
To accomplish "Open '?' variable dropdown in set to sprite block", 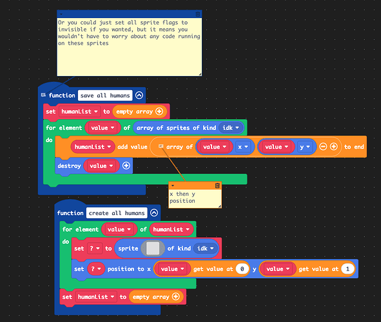I will coord(95,249).
